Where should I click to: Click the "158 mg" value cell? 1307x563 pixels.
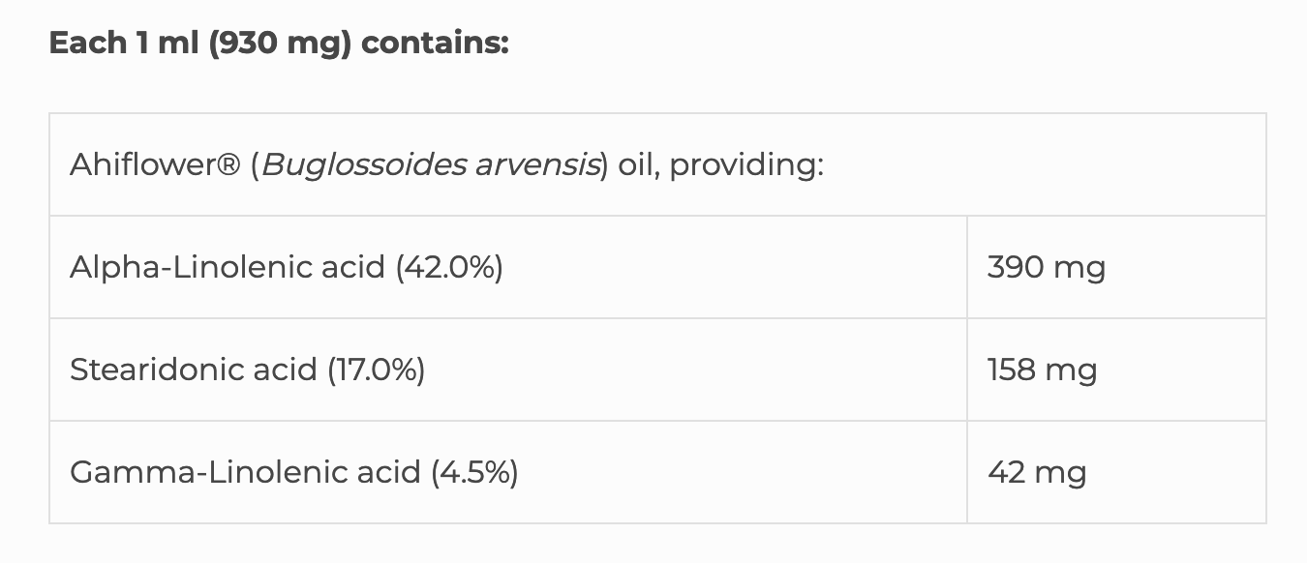tap(1042, 370)
